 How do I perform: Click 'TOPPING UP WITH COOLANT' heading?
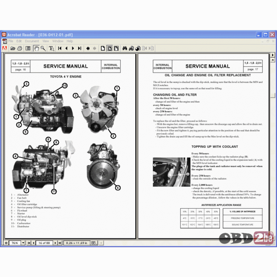click(x=214, y=147)
